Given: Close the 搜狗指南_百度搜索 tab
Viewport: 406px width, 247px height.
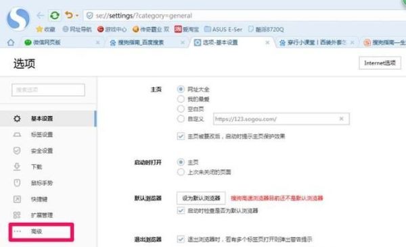Looking at the screenshot, I should 183,43.
